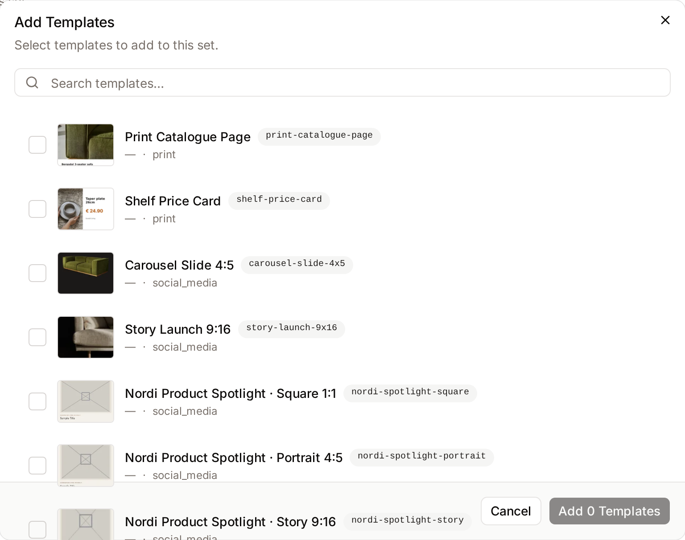Image resolution: width=685 pixels, height=540 pixels.
Task: Click the story-launch-9x16 slug tag
Action: click(x=292, y=328)
